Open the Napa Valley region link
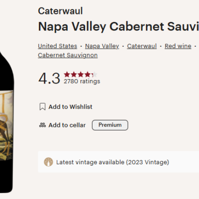199x199 pixels. [x=102, y=46]
